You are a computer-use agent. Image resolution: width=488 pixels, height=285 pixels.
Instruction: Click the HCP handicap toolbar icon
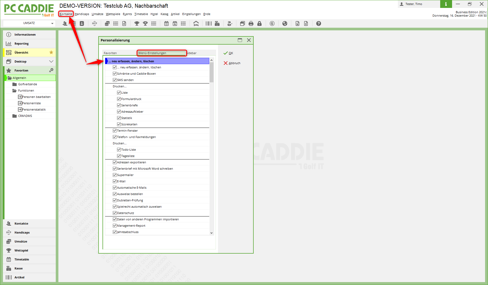tap(94, 23)
